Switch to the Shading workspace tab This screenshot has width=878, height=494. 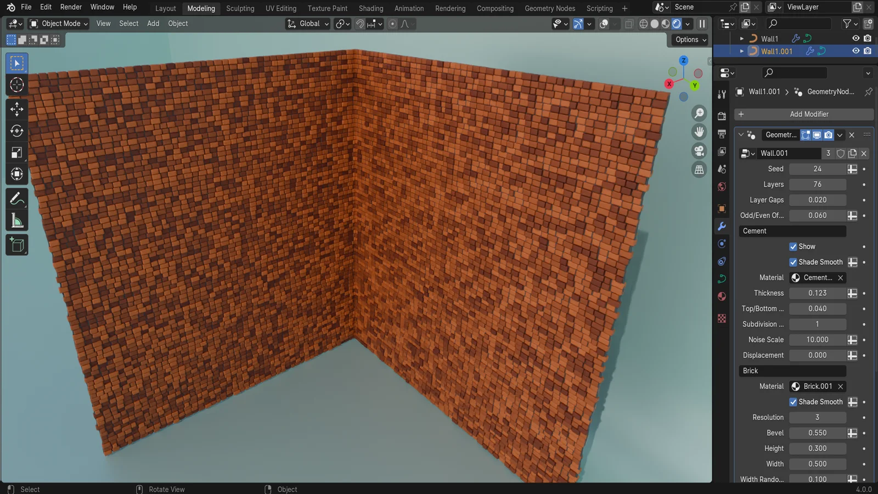[x=371, y=8]
